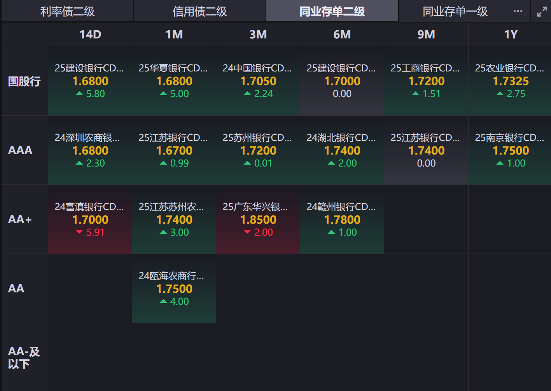Switch to the 利率债二级 tab
This screenshot has height=391, width=551.
click(x=68, y=11)
